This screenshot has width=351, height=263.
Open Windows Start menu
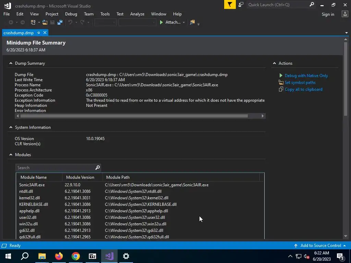pos(8,256)
